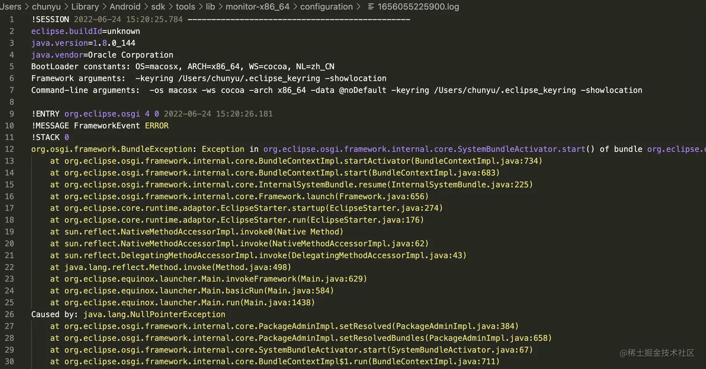Viewport: 706px width, 369px height.
Task: Expand the chevron after monitor-x86_64 breadcrumb
Action: (295, 7)
